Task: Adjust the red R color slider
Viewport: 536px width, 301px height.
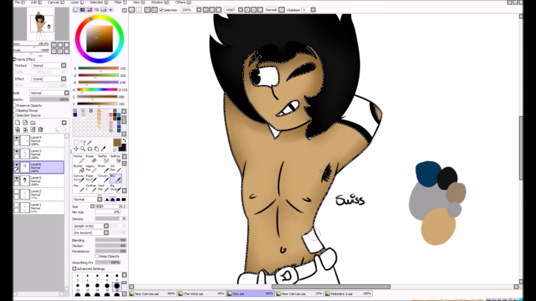Action: (98, 68)
